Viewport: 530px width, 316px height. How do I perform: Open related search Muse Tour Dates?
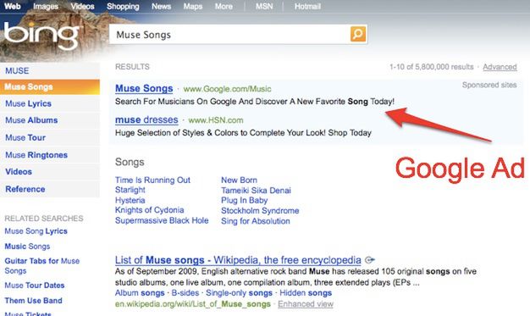pos(35,286)
